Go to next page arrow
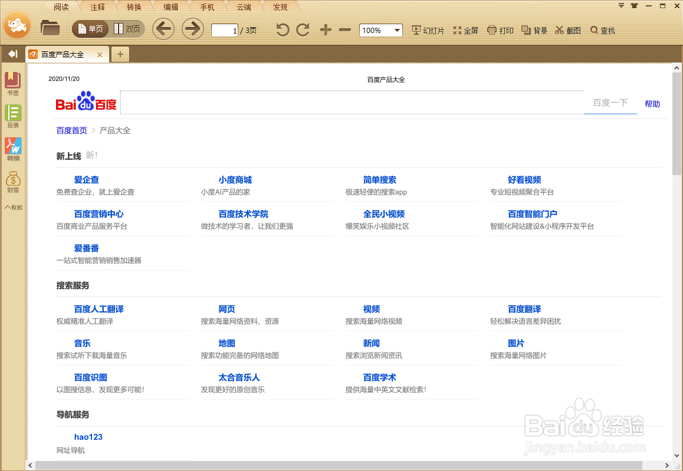Image resolution: width=683 pixels, height=471 pixels. click(x=192, y=29)
